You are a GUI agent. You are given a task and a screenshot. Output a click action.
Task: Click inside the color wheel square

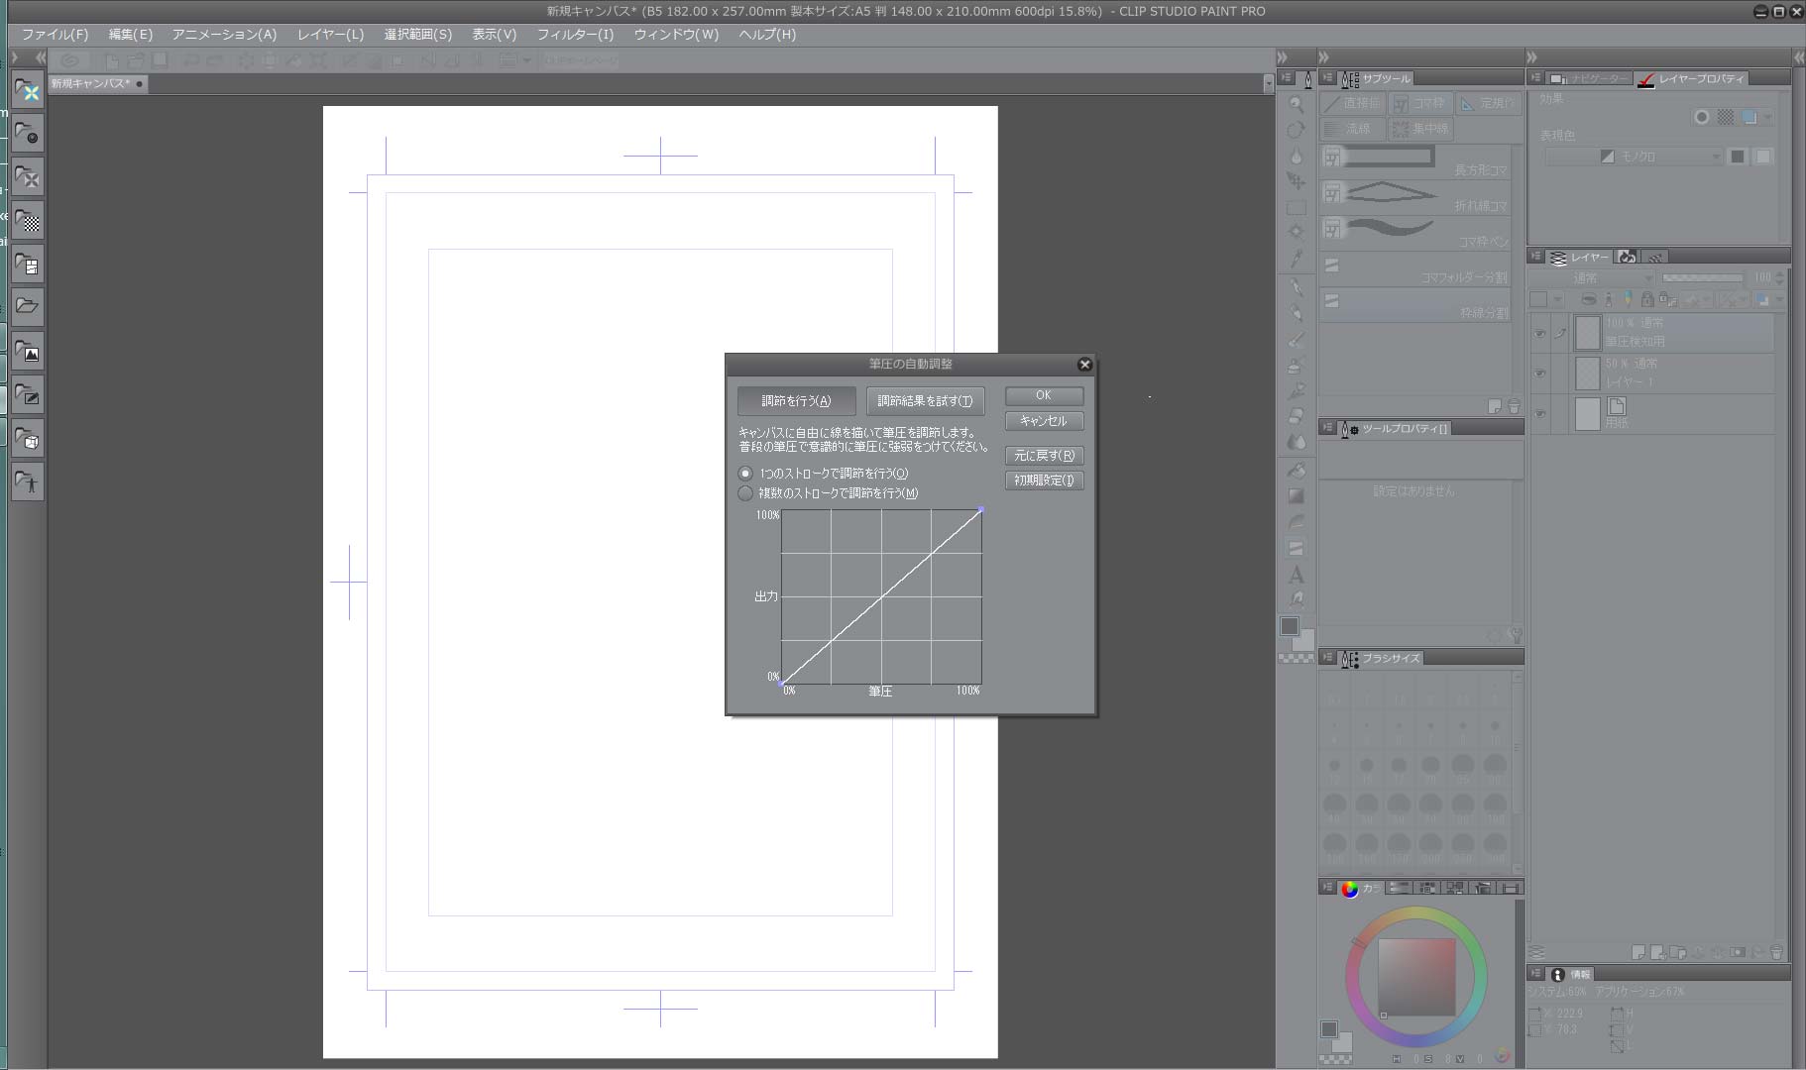pos(1416,976)
